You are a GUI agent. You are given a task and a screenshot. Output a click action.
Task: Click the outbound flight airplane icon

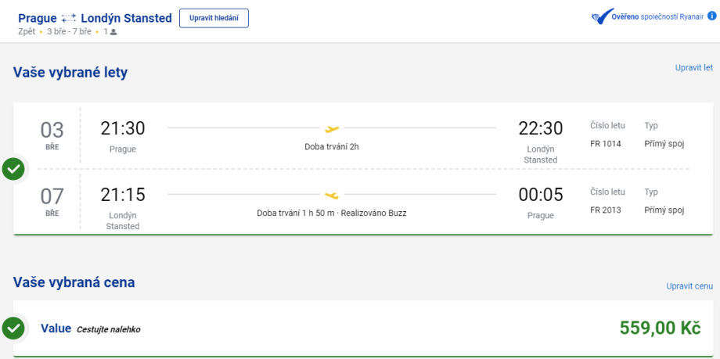(x=332, y=128)
